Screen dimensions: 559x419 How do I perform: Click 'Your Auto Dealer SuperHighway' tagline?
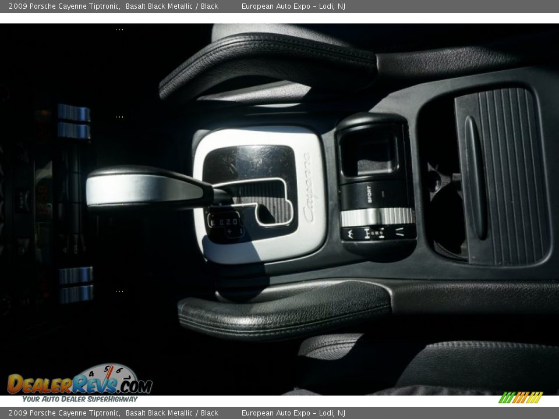pyautogui.click(x=80, y=399)
